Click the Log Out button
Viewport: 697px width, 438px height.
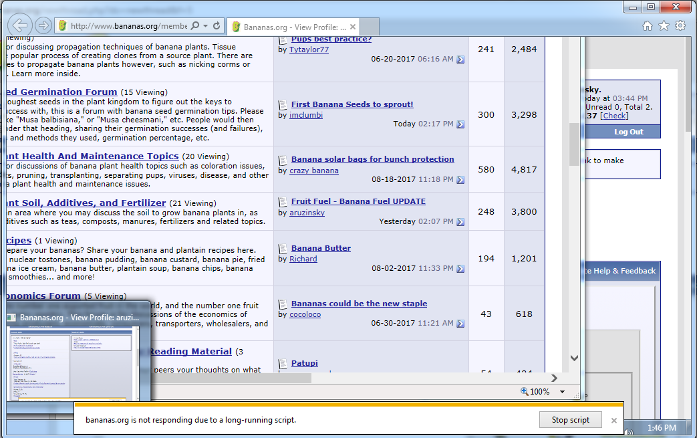coord(628,132)
